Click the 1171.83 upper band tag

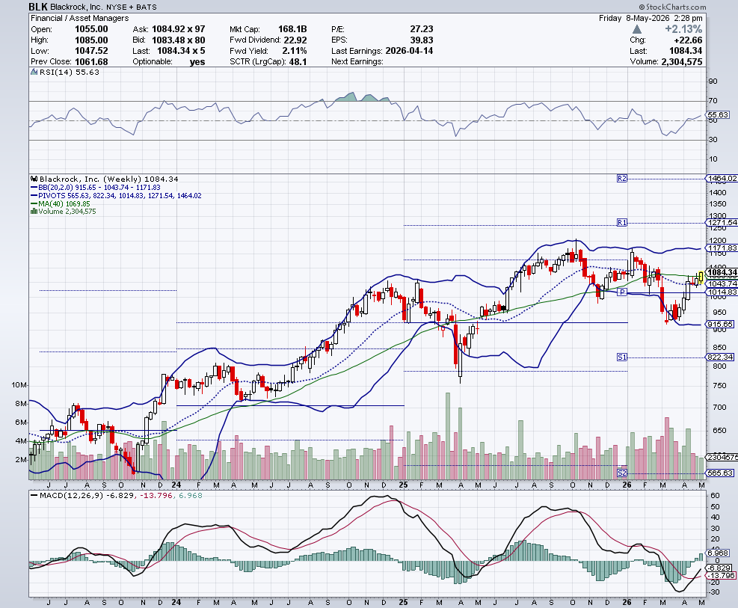point(722,248)
